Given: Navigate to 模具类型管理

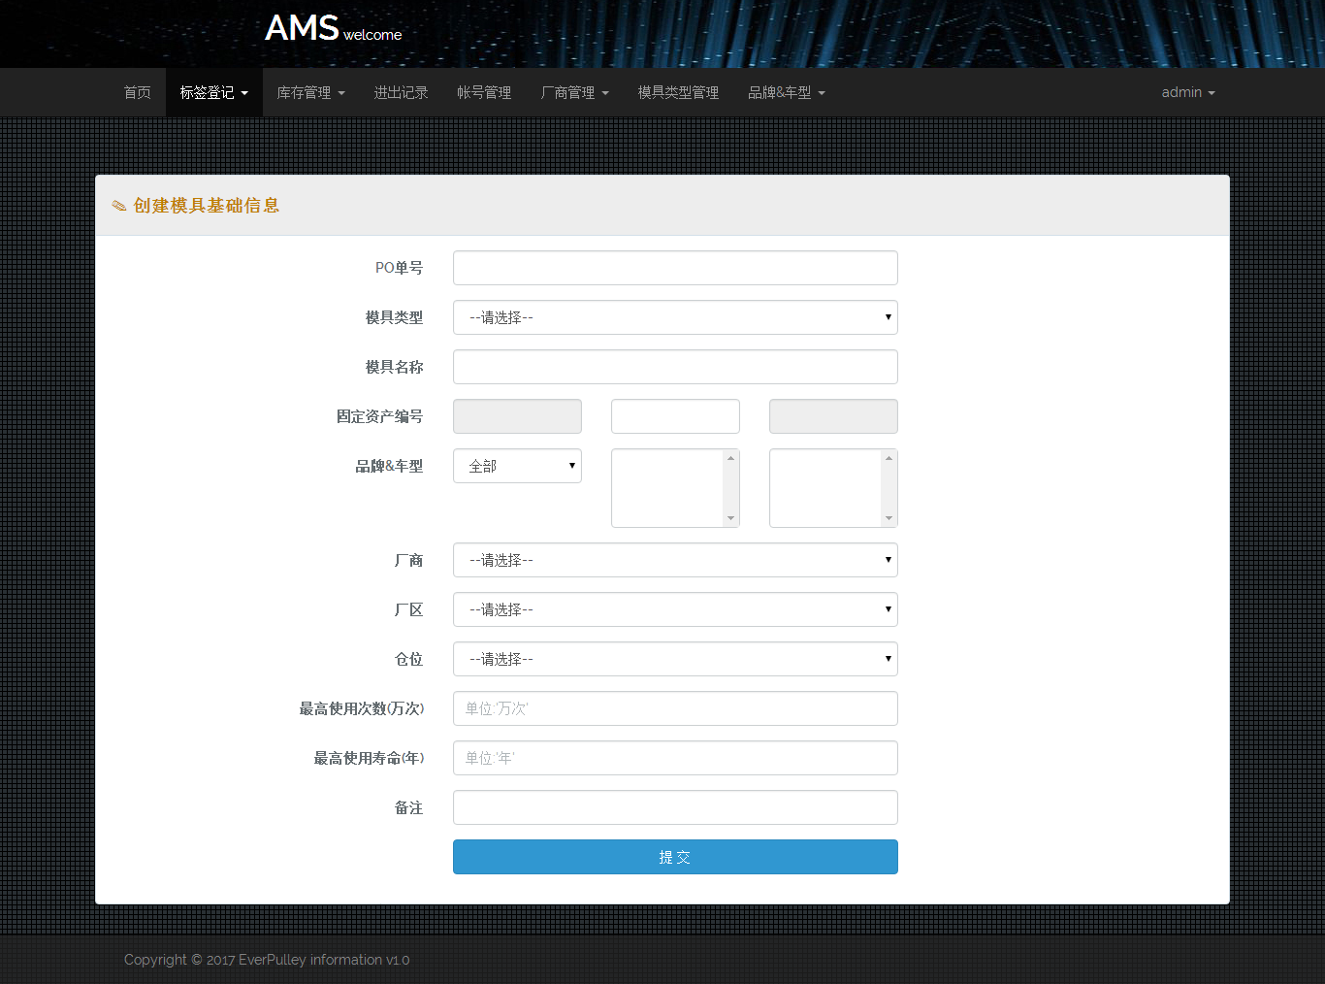Looking at the screenshot, I should 678,92.
